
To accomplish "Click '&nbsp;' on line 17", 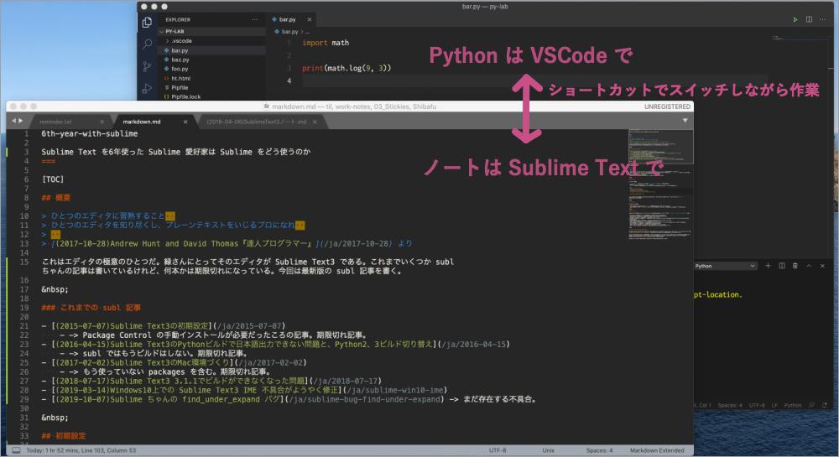I will tap(55, 289).
